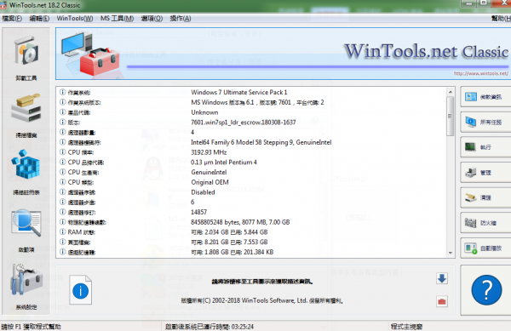Image resolution: width=511 pixels, height=331 pixels.
Task: Select 'Intel64 Family 6 Model 58 Stepping 9' value
Action: click(242, 142)
